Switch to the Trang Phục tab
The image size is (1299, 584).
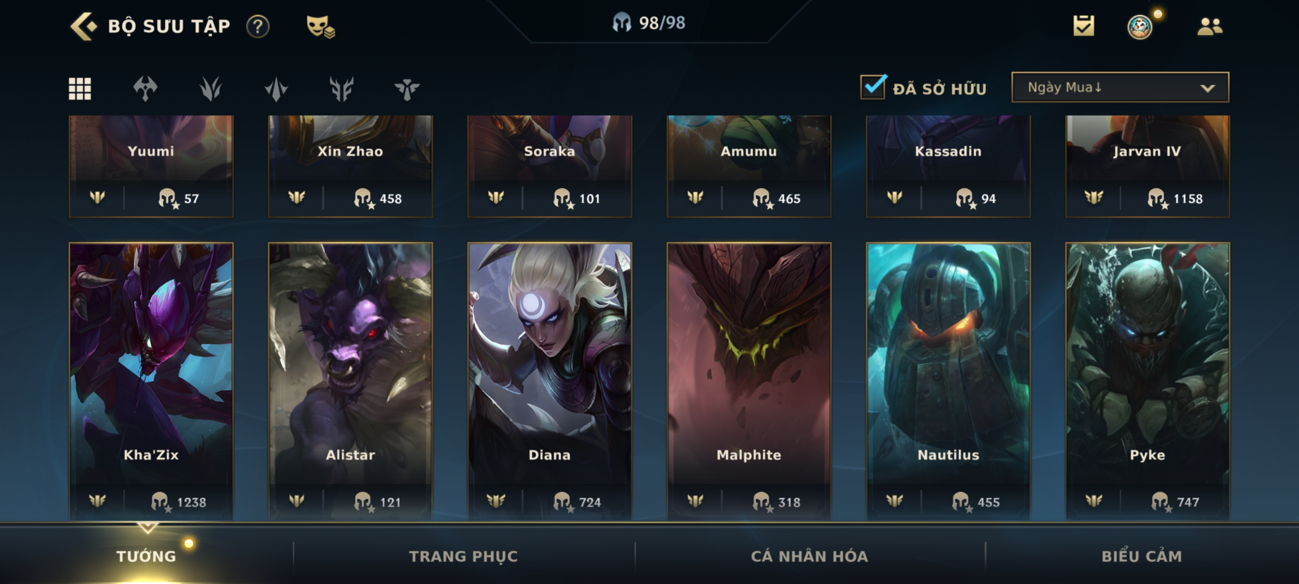coord(464,556)
